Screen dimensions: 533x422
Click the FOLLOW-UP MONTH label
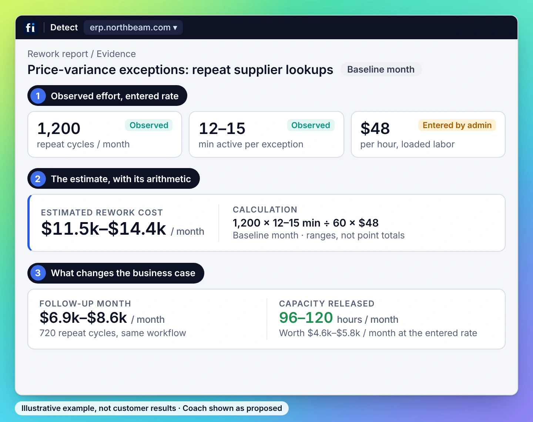86,304
